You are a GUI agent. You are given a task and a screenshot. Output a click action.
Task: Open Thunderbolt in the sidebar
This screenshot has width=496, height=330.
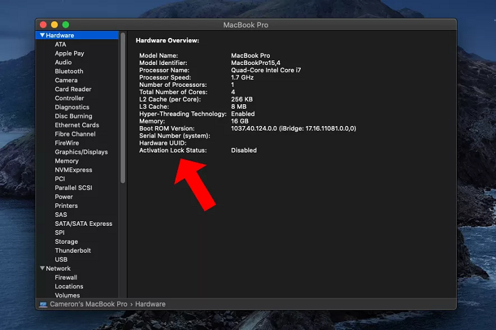(73, 250)
